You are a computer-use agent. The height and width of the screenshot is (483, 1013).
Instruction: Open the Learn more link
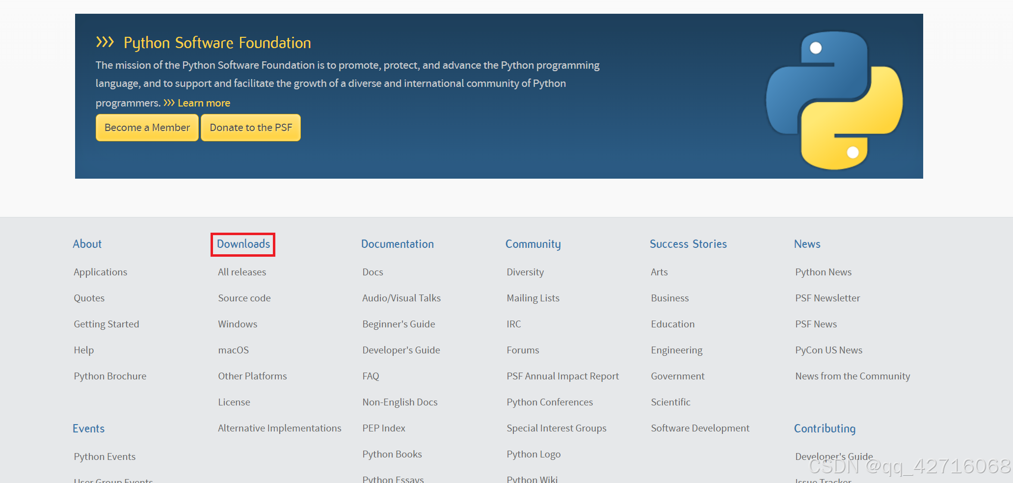[x=204, y=103]
